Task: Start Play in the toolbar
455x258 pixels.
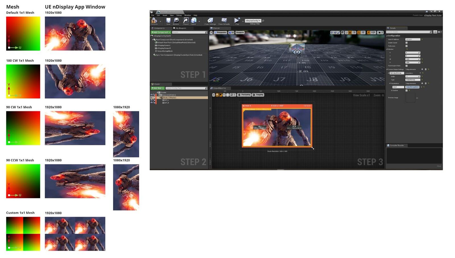Action: point(237,21)
